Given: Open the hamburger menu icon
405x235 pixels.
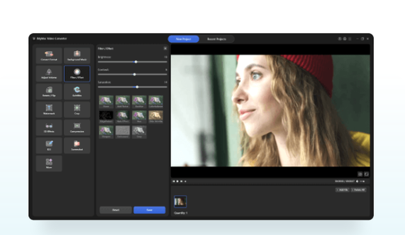Looking at the screenshot, I should tap(350, 39).
